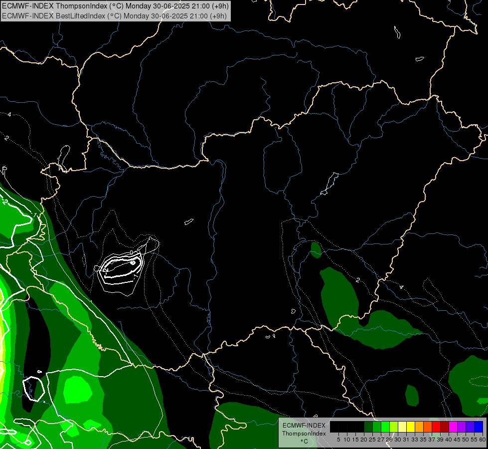Click the ECMWF-INDEX ThompsonIndex title line
Viewport: 488px width, 449px height.
click(x=115, y=6)
